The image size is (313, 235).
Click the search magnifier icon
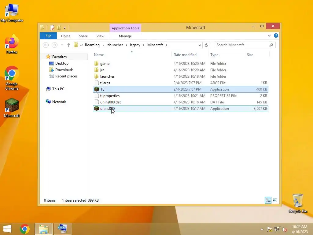point(271,45)
